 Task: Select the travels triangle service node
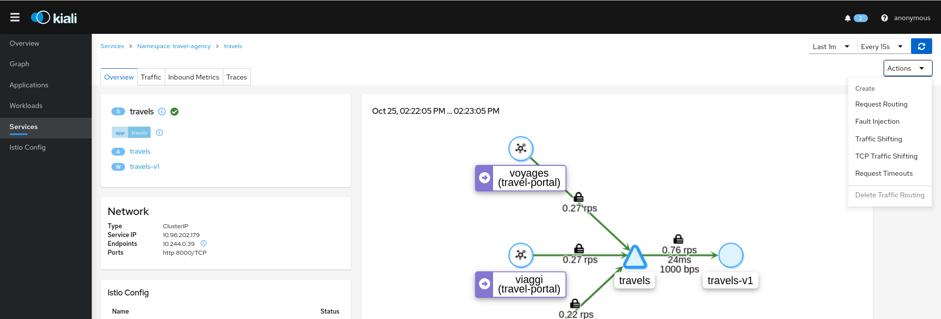634,257
